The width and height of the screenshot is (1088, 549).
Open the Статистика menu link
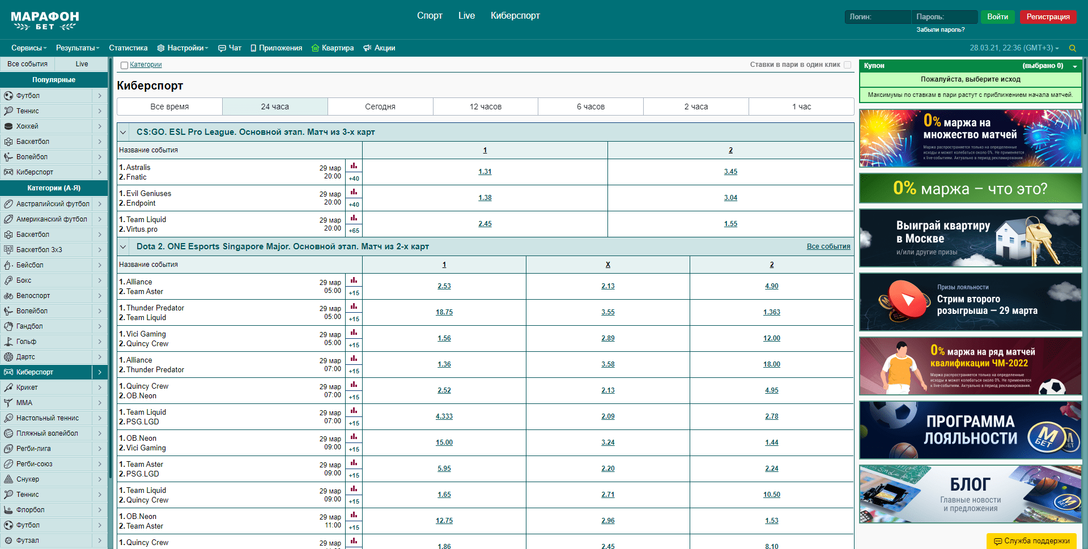point(128,48)
